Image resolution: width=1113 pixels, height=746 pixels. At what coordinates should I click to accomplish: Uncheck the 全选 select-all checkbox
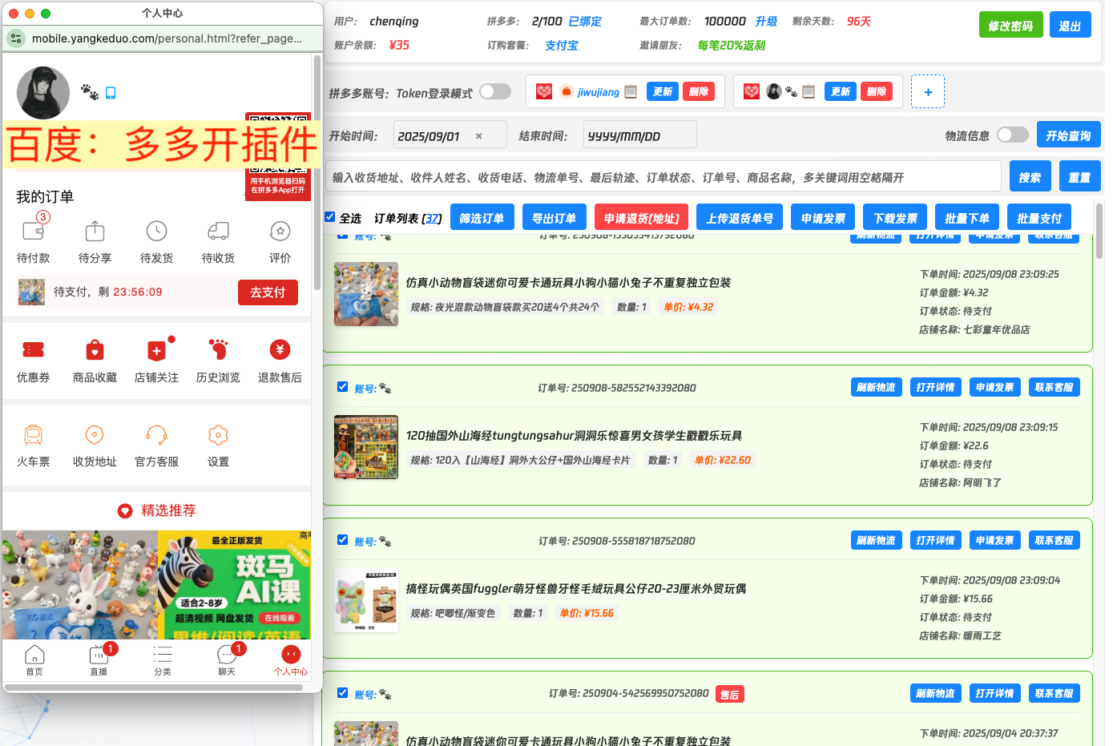pos(329,216)
